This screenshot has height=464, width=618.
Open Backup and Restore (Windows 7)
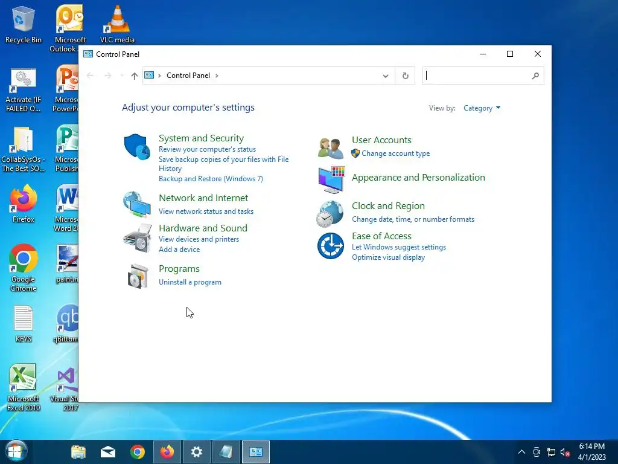point(211,179)
